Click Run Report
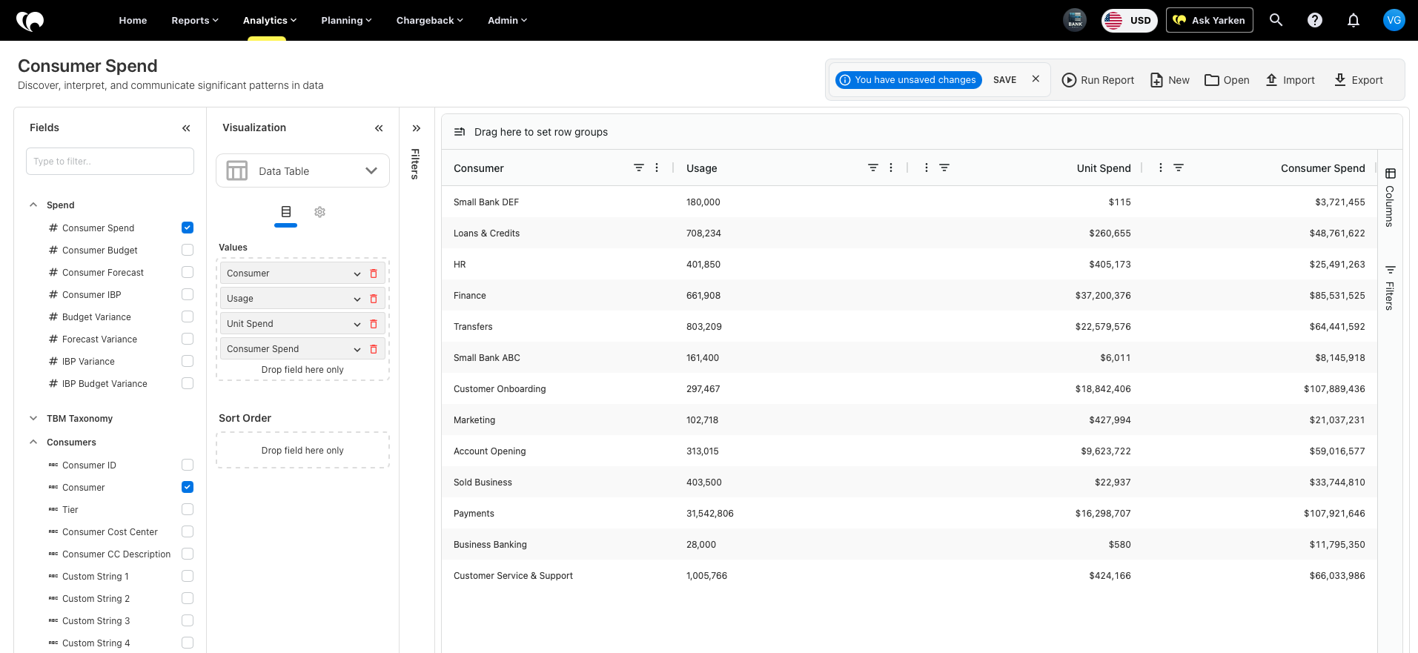 (1098, 80)
